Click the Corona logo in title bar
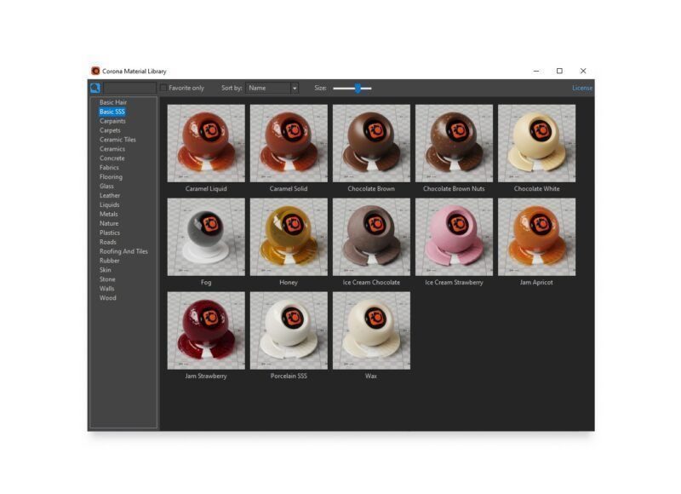 pyautogui.click(x=95, y=71)
